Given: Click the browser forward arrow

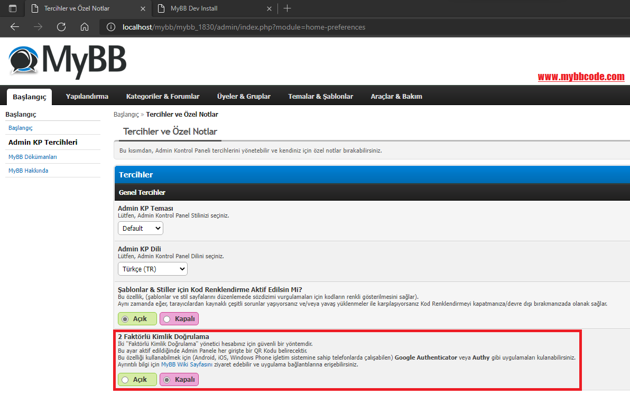Looking at the screenshot, I should click(38, 27).
